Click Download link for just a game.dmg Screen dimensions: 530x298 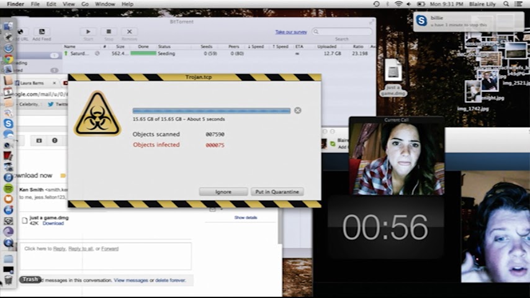[x=53, y=223]
